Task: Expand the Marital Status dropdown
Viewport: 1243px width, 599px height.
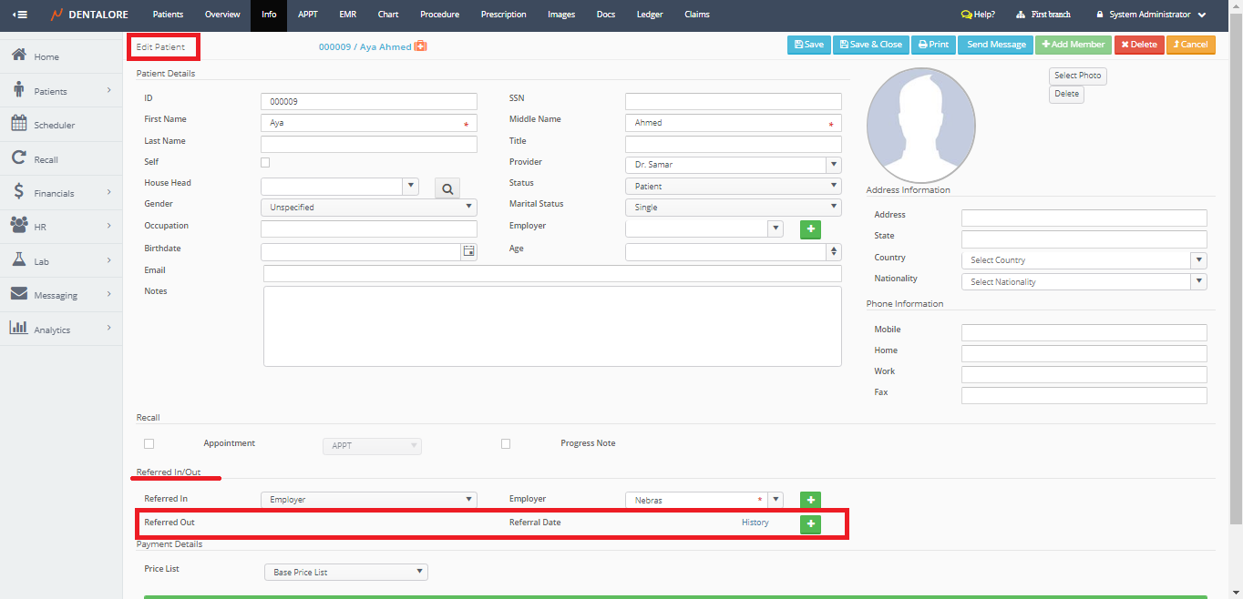Action: click(733, 208)
